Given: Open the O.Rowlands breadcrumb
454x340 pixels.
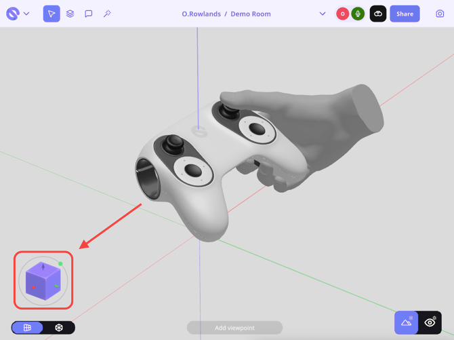Looking at the screenshot, I should pos(201,14).
